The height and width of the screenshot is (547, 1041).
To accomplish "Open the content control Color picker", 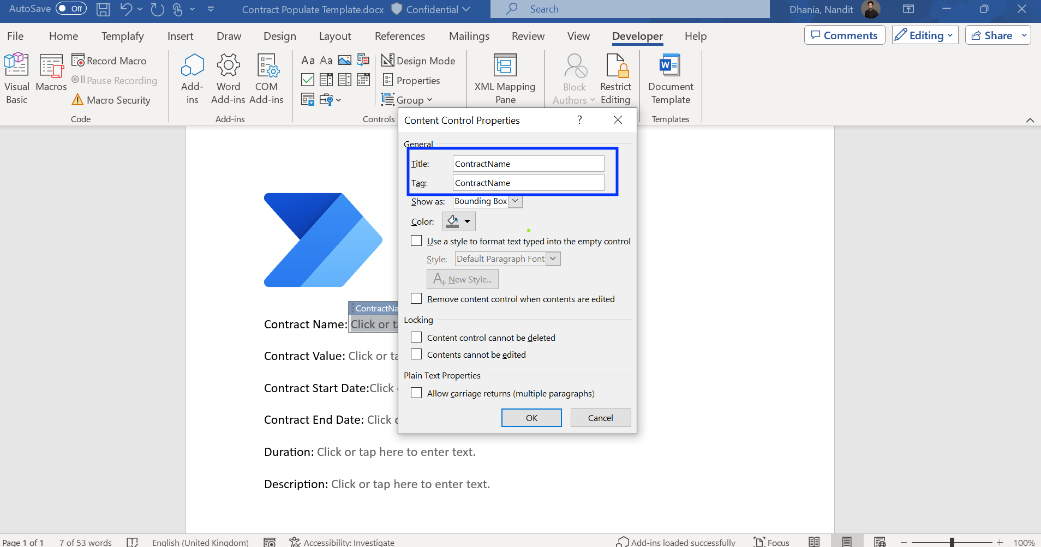I will (x=458, y=221).
